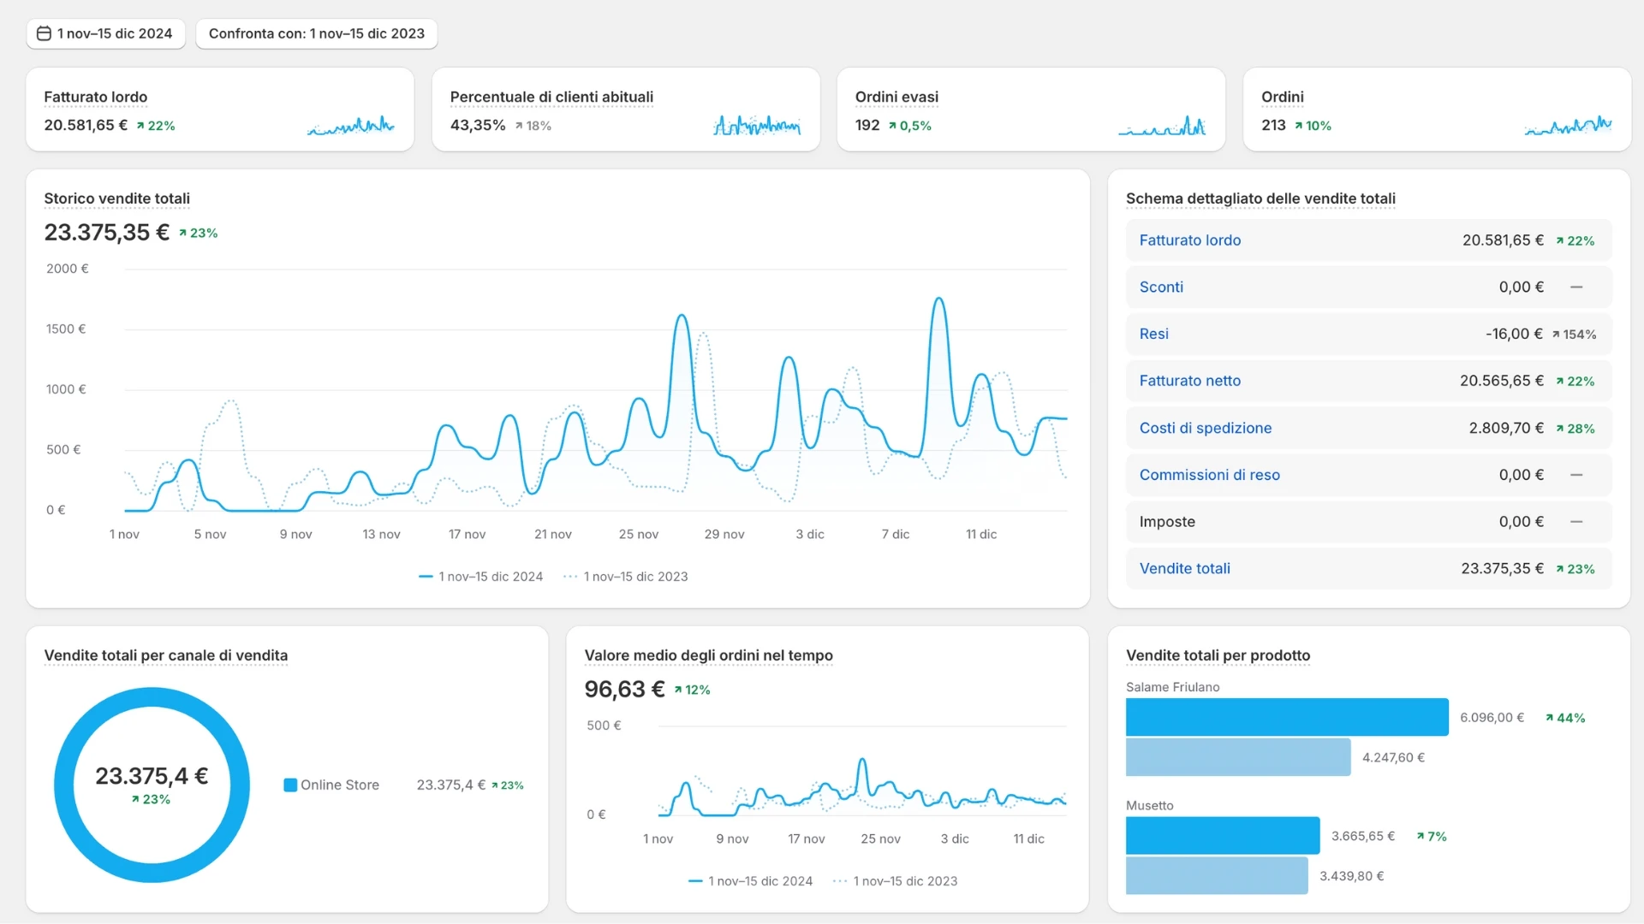The image size is (1644, 924).
Task: Toggle the 2023 legend in average order chart
Action: click(896, 881)
